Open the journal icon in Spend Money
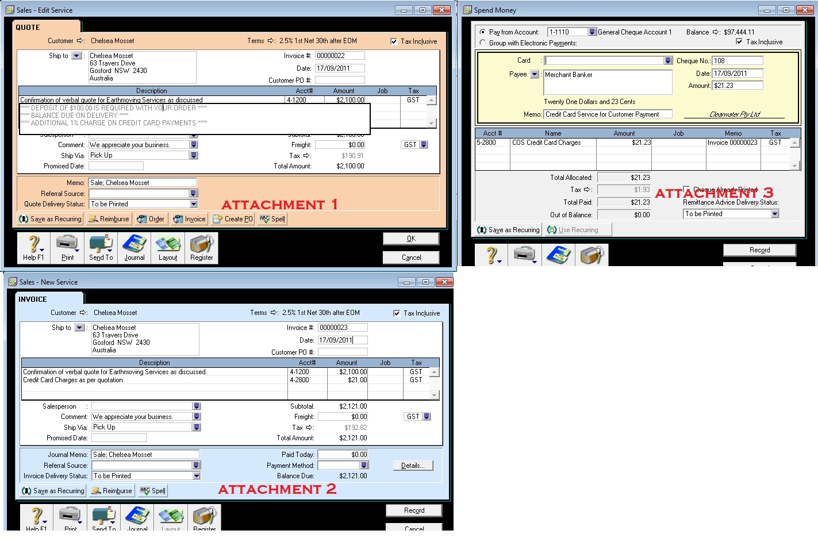The width and height of the screenshot is (818, 538). point(558,255)
